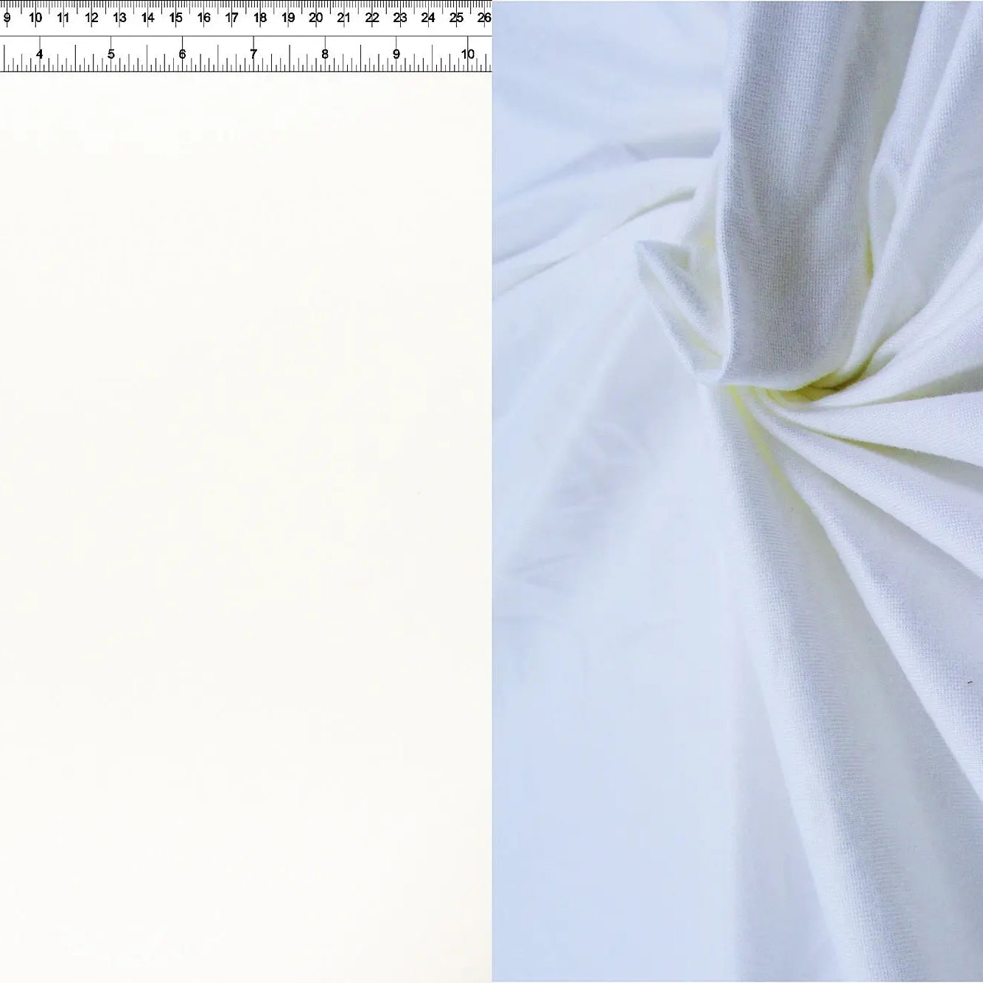
Task: Click the 20 cm mark on the ruler
Action: point(316,17)
